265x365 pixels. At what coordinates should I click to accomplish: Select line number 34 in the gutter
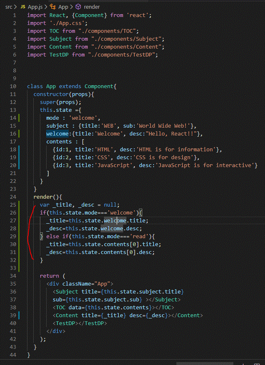pyautogui.click(x=13, y=276)
